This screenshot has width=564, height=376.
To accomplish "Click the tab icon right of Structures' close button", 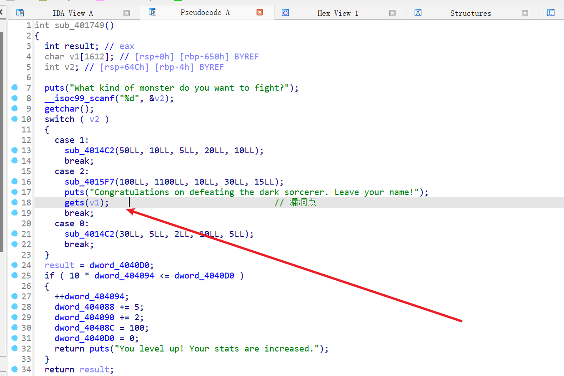I will (551, 13).
